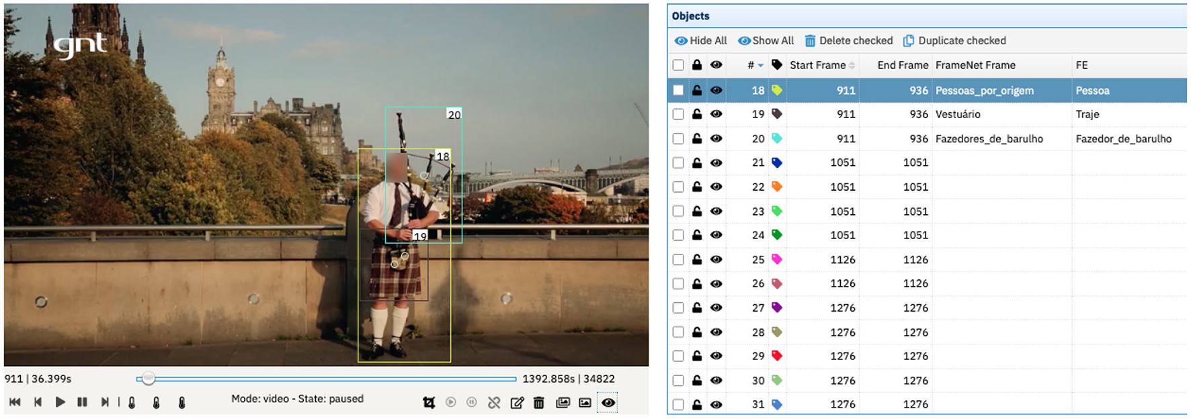This screenshot has height=419, width=1191.
Task: Click the broken-link unlink icon
Action: [494, 403]
